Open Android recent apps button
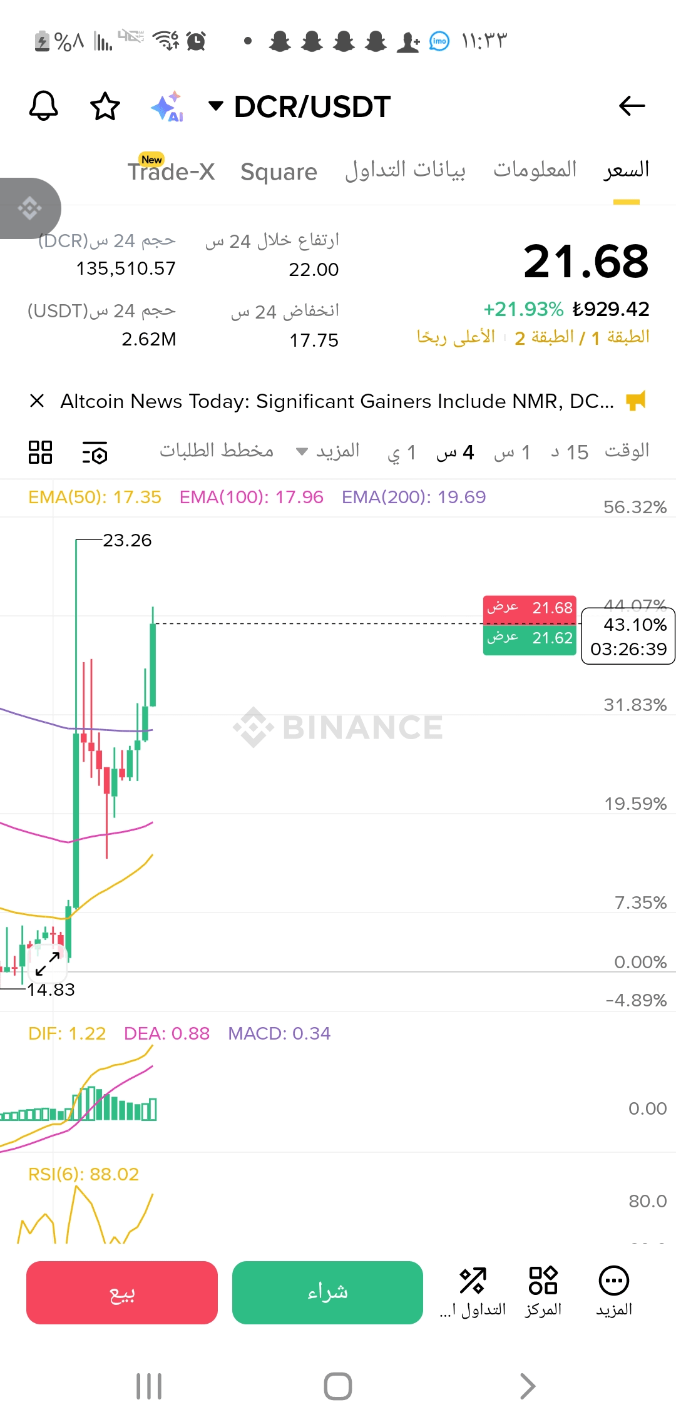Viewport: 676px width, 1427px height. point(149,1386)
